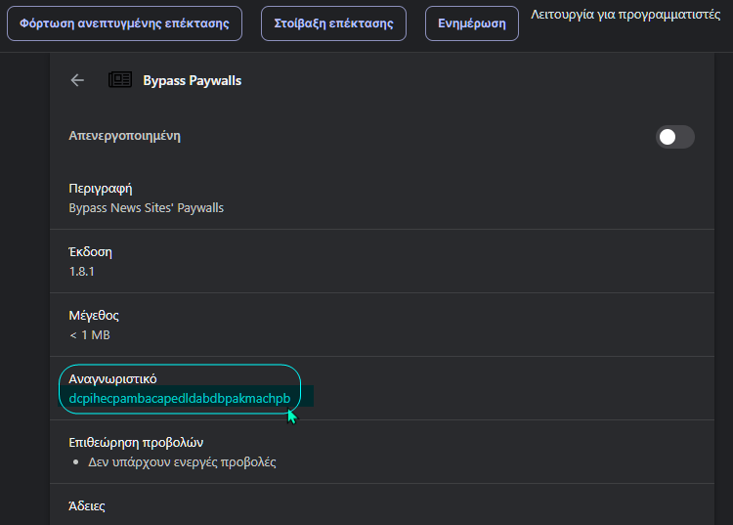Image resolution: width=733 pixels, height=525 pixels.
Task: Click the Μέγεθος label
Action: (x=94, y=316)
